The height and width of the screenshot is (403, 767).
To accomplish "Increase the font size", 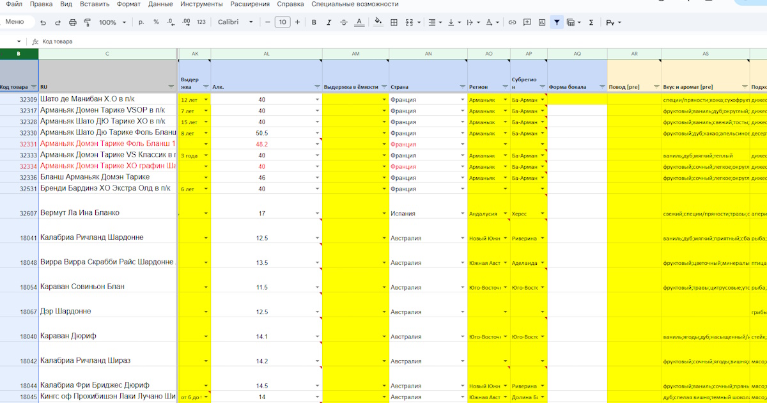I will (x=297, y=22).
